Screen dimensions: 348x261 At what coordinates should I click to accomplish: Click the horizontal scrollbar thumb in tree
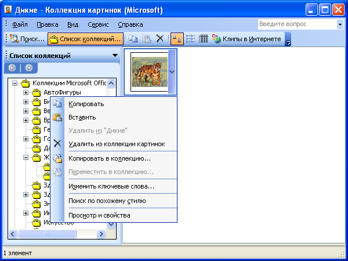47,234
